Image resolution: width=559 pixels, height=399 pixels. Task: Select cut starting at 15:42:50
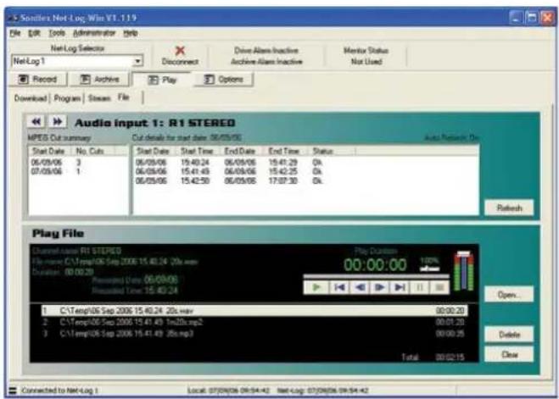305,180
